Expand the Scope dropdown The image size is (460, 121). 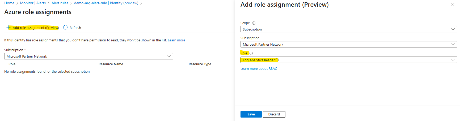[x=349, y=29]
